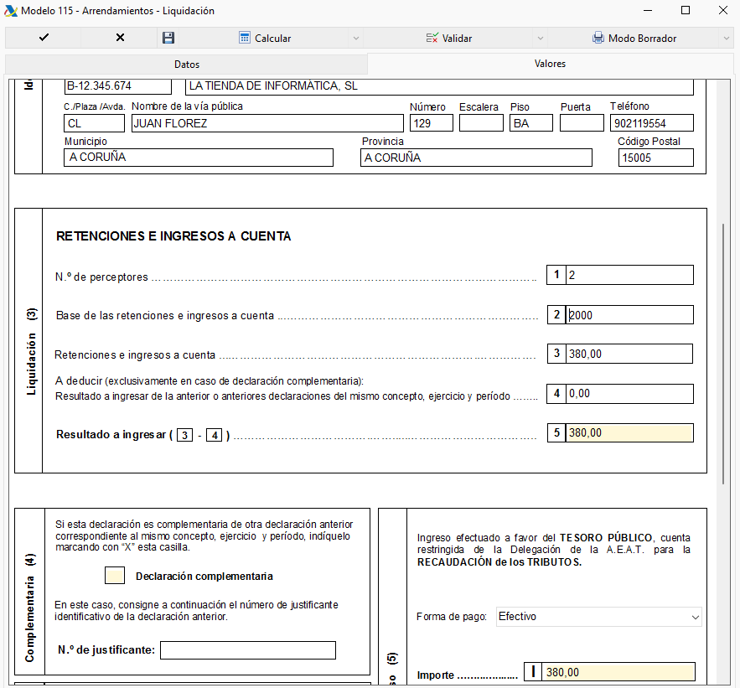Viewport: 740px width, 688px height.
Task: Switch to the Datos tab
Action: click(186, 65)
